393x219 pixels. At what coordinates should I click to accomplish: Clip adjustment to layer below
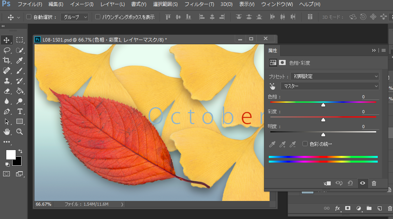pos(327,183)
